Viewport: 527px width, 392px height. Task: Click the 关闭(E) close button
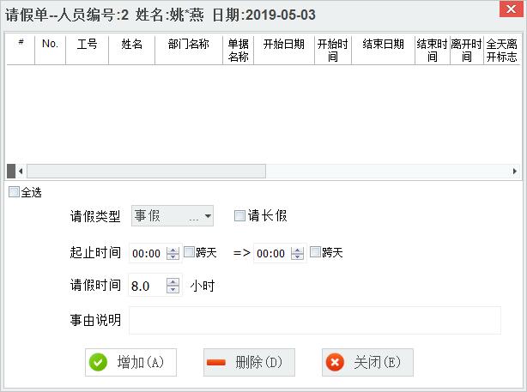(x=367, y=362)
